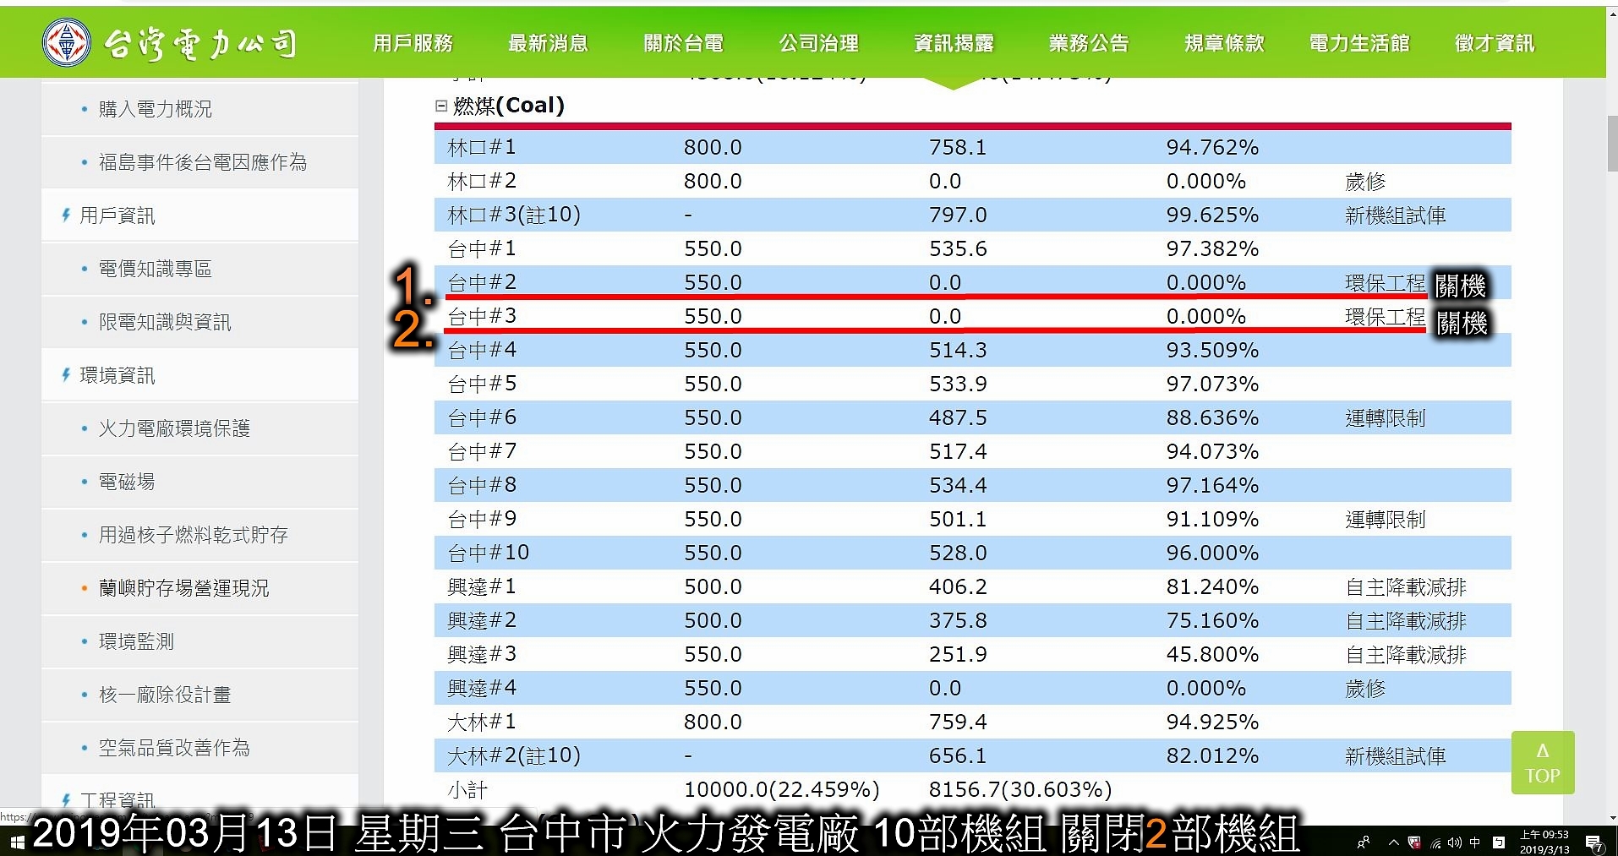Open the 用戶服務 menu
This screenshot has width=1618, height=856.
coord(413,43)
